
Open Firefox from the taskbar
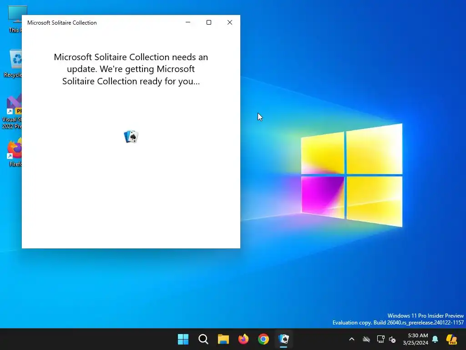click(243, 339)
